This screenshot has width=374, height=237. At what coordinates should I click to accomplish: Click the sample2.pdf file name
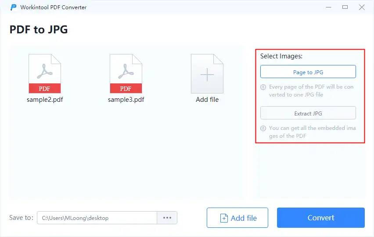click(45, 100)
